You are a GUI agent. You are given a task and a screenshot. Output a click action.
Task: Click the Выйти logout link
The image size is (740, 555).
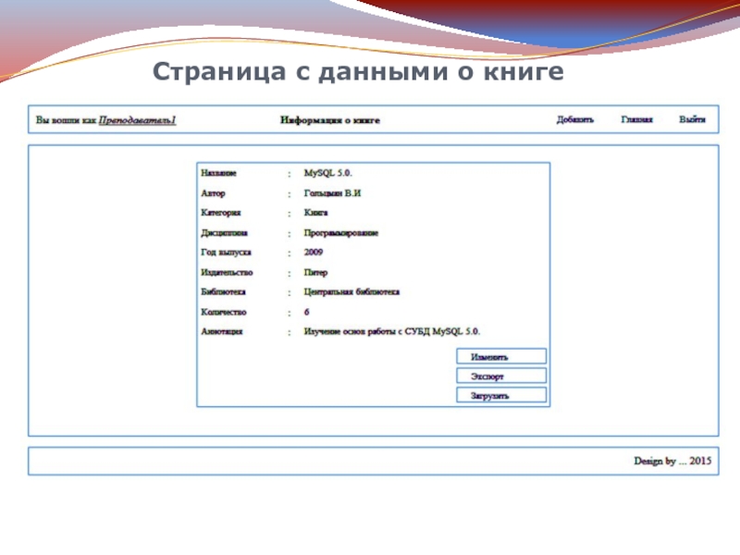pos(692,119)
